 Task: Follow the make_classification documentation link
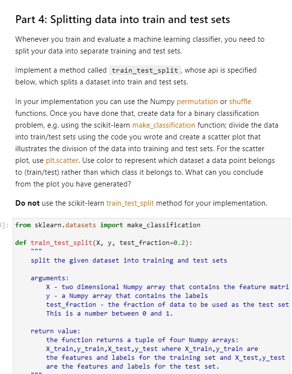(x=163, y=125)
